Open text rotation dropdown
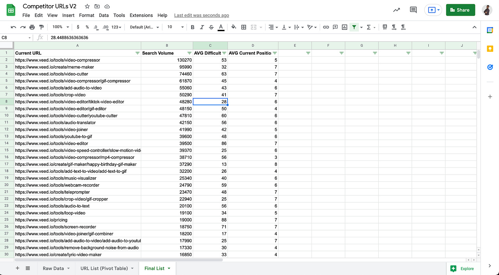 [312, 27]
